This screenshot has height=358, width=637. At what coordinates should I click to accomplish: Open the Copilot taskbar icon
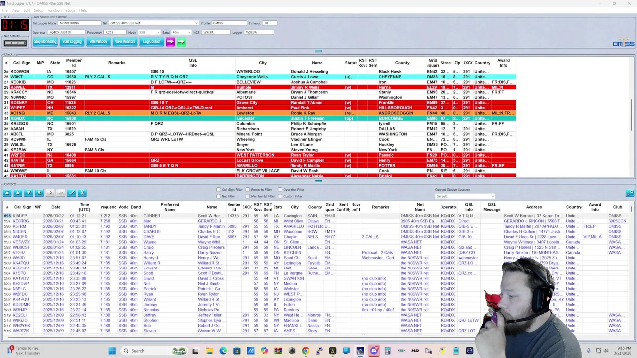coord(264,351)
